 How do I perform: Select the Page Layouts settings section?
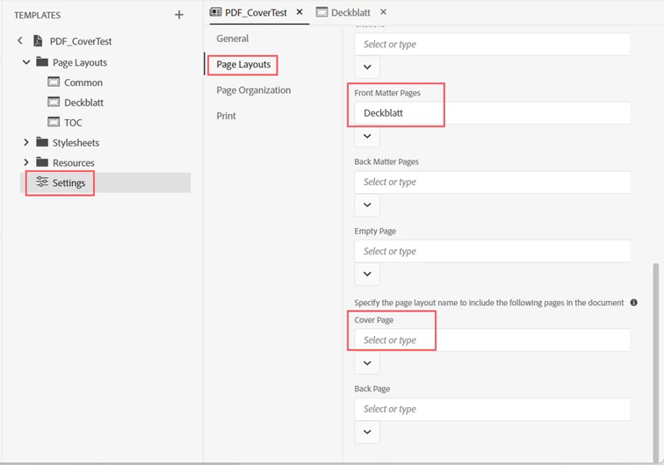(243, 64)
